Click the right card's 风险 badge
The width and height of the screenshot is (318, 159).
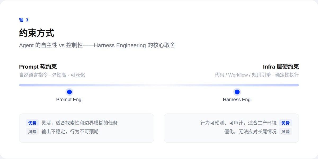click(x=285, y=132)
